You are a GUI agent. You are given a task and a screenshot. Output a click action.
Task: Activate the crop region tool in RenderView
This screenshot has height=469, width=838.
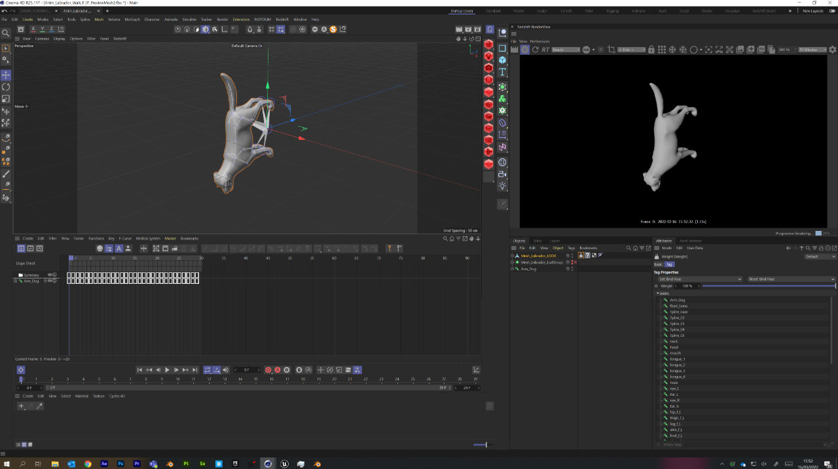(x=611, y=50)
